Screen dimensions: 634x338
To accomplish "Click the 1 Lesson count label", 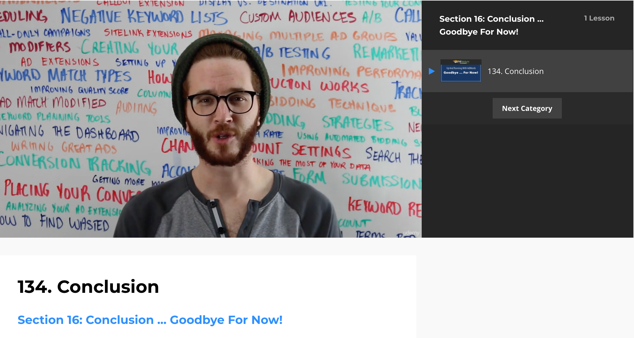I will coord(599,18).
